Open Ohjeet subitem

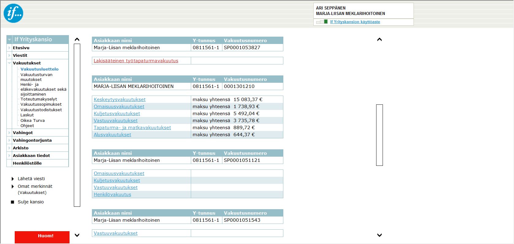click(x=27, y=126)
